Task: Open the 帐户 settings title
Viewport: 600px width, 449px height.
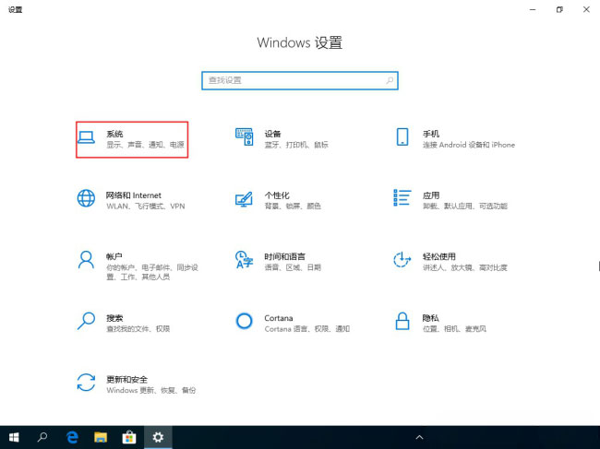Action: tap(114, 256)
